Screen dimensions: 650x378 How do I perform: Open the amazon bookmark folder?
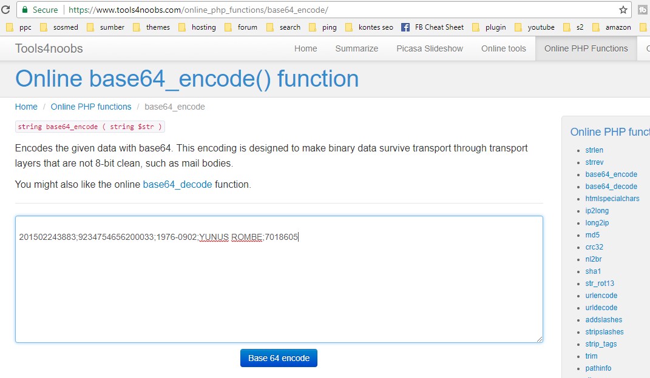[x=611, y=27]
